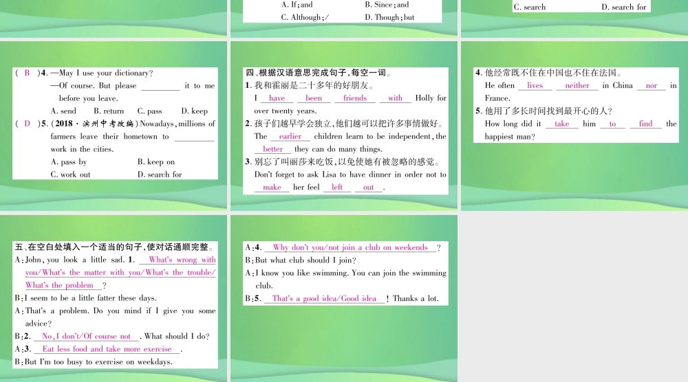Click answer option B. return
This screenshot has height=382, width=688.
tap(109, 111)
